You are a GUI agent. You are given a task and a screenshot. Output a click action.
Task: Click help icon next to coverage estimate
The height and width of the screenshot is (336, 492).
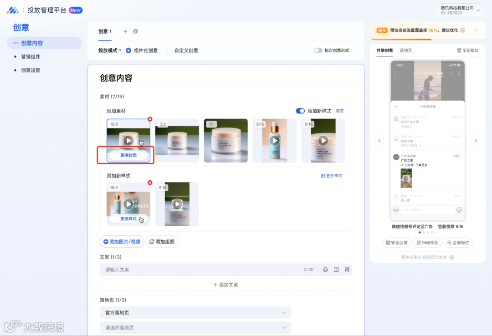coord(462,31)
